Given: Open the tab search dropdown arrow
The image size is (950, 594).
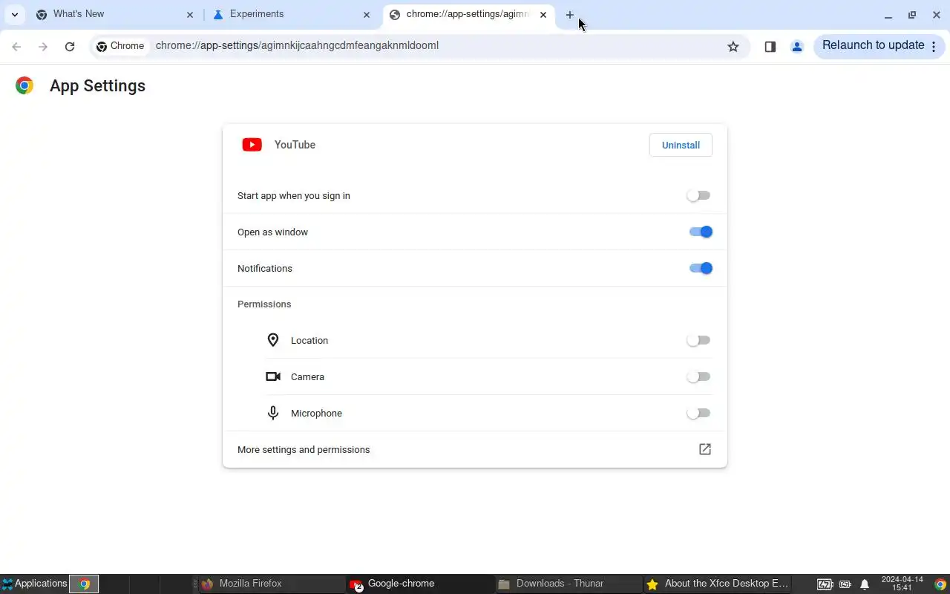Looking at the screenshot, I should click(x=15, y=15).
